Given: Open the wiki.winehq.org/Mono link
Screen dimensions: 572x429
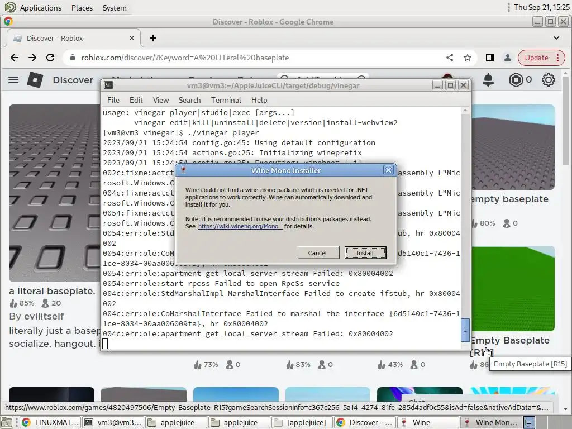Looking at the screenshot, I should tap(239, 226).
